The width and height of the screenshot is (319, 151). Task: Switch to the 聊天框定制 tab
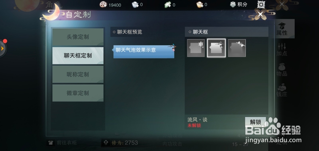(78, 56)
